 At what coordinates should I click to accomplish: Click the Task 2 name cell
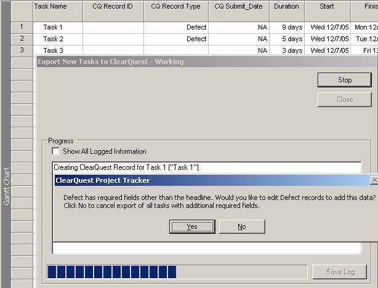pyautogui.click(x=58, y=39)
